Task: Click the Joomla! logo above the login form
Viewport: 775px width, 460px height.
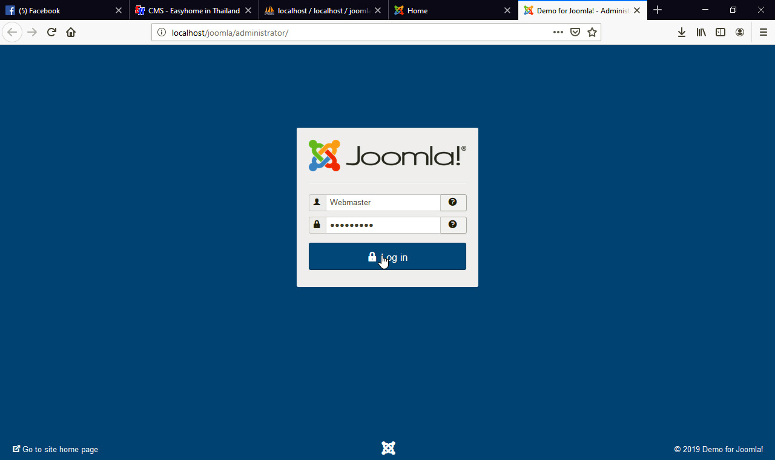Action: click(387, 155)
